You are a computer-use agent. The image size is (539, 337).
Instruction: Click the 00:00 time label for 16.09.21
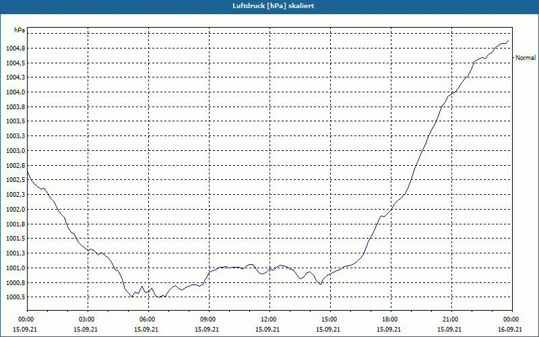510,319
